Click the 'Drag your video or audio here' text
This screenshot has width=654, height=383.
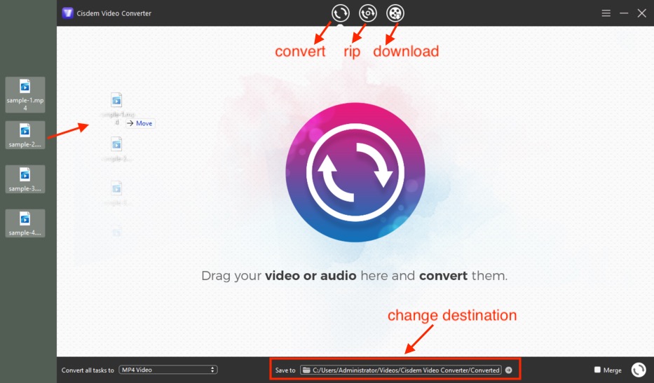pos(355,276)
